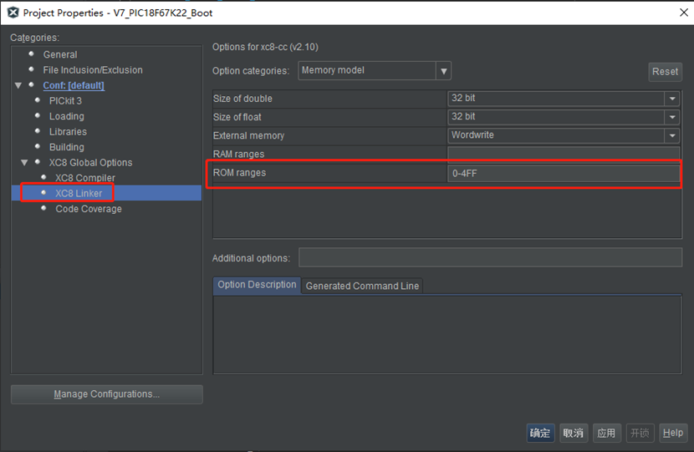The image size is (694, 452).
Task: Click the RAM ranges input field
Action: coord(564,154)
